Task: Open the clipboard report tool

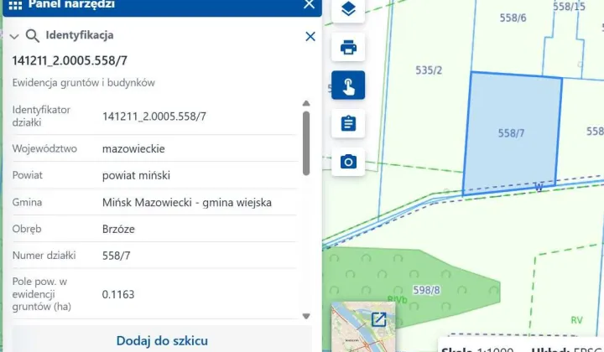Action: (x=348, y=123)
